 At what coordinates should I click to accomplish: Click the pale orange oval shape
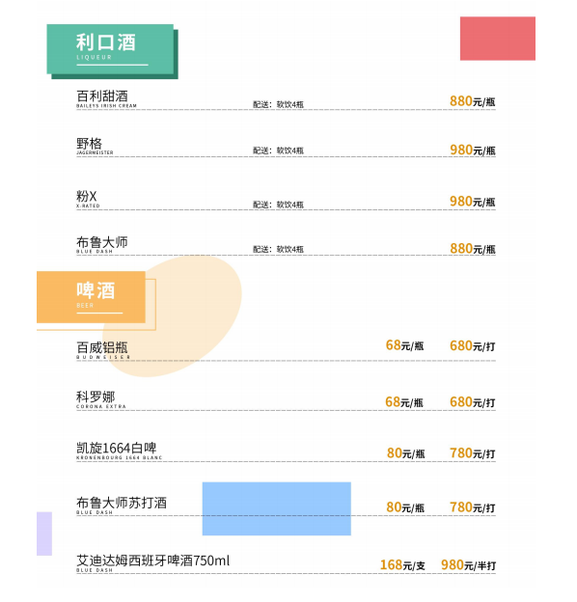tap(173, 316)
